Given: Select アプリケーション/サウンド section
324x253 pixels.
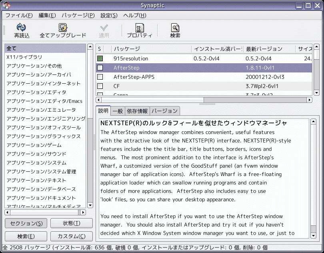Looking at the screenshot, I should 45,154.
